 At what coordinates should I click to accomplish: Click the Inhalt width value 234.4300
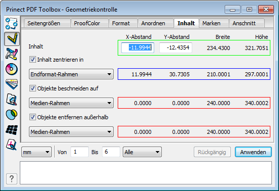coord(218,48)
